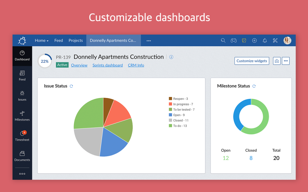Switch to the Projects menu item

pos(75,40)
